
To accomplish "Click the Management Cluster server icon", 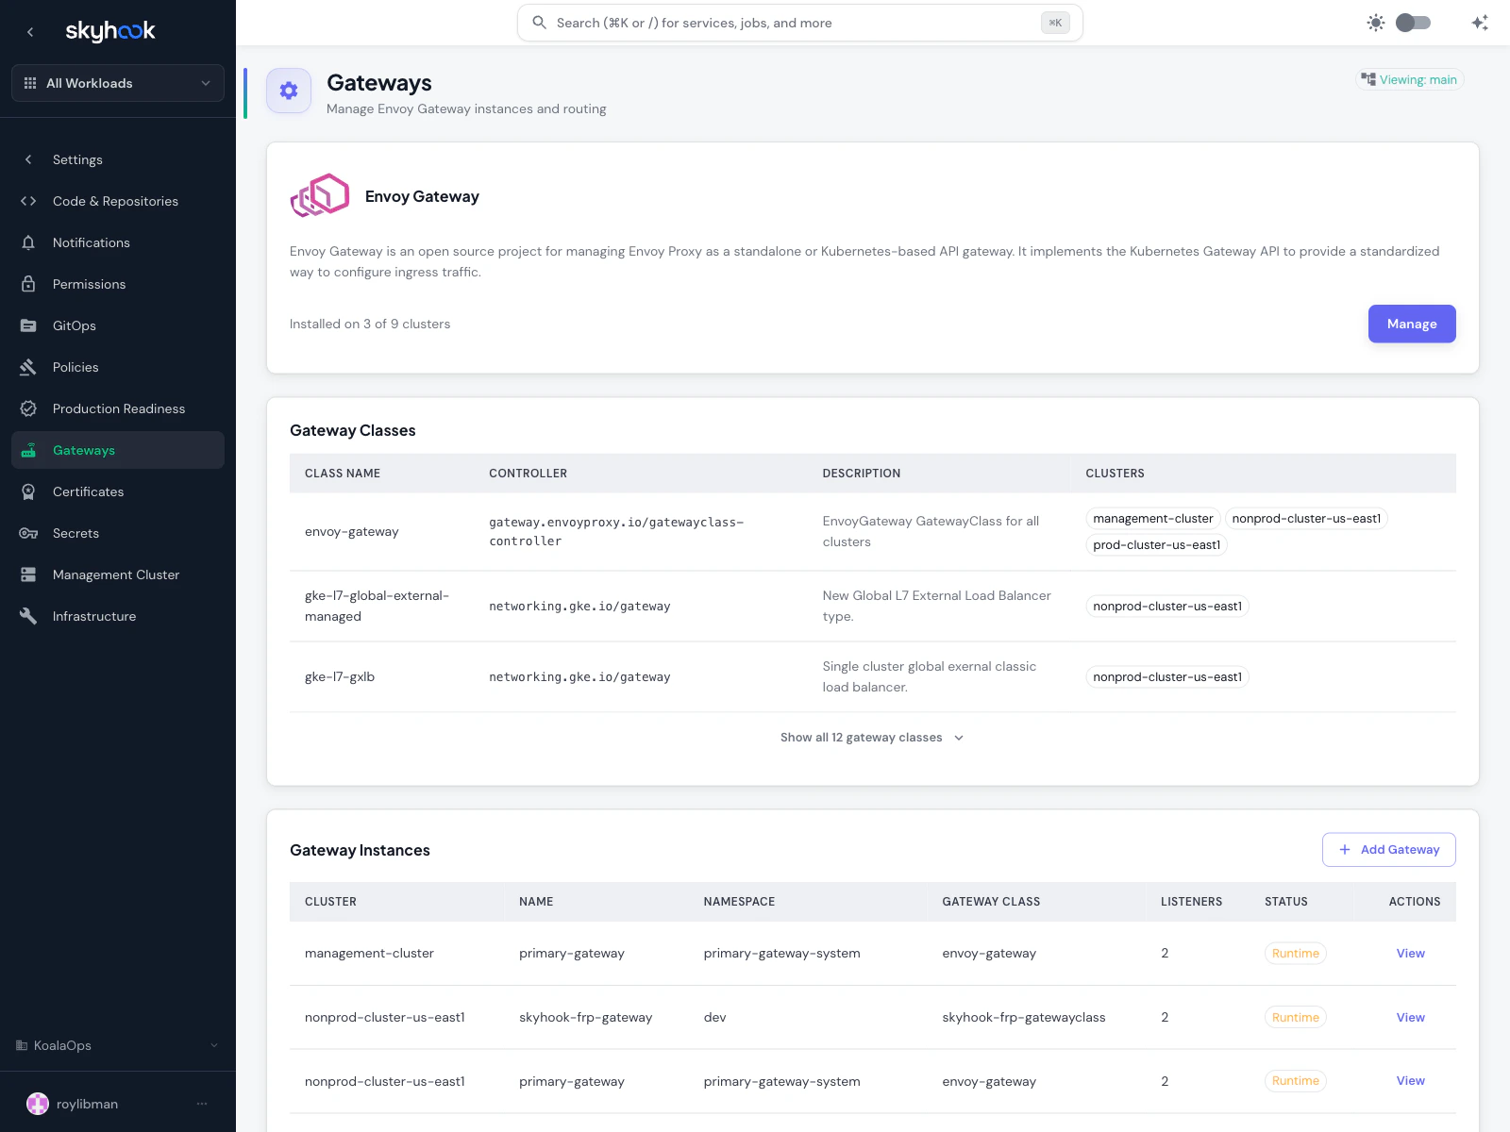I will pos(28,574).
